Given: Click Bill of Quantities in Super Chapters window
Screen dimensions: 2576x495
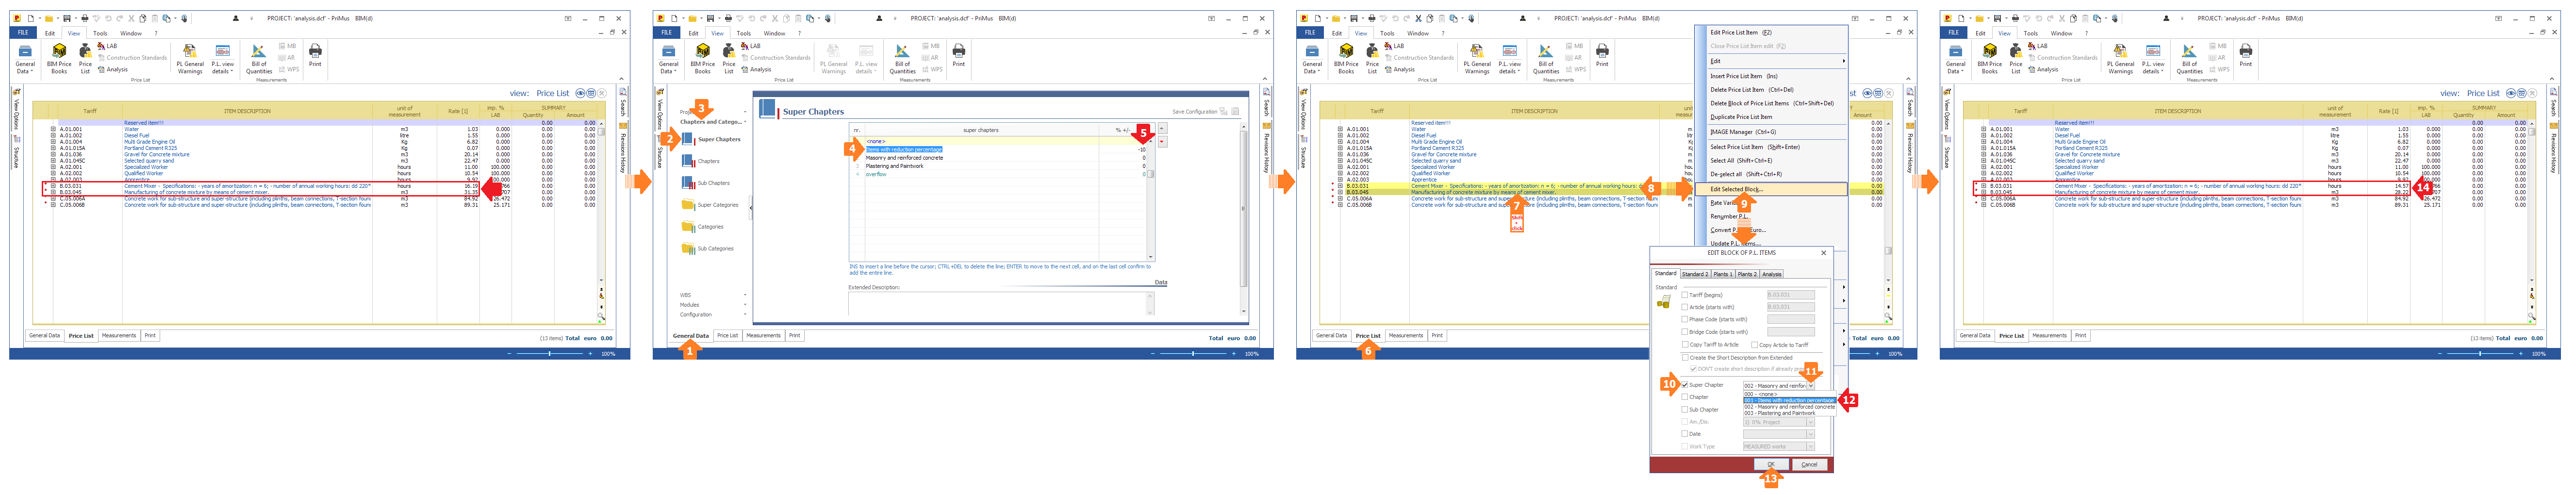Looking at the screenshot, I should (x=902, y=59).
